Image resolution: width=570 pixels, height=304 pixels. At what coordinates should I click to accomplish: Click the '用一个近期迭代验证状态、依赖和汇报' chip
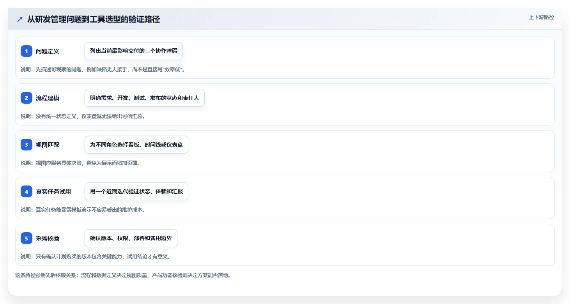coord(136,191)
